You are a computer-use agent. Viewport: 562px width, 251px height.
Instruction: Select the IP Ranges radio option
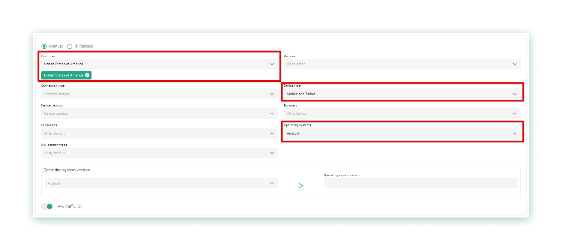pyautogui.click(x=70, y=46)
